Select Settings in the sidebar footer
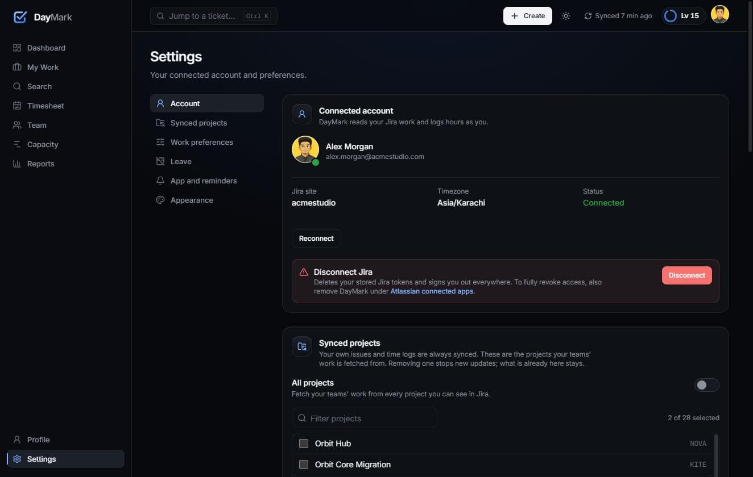The height and width of the screenshot is (477, 753). point(65,459)
